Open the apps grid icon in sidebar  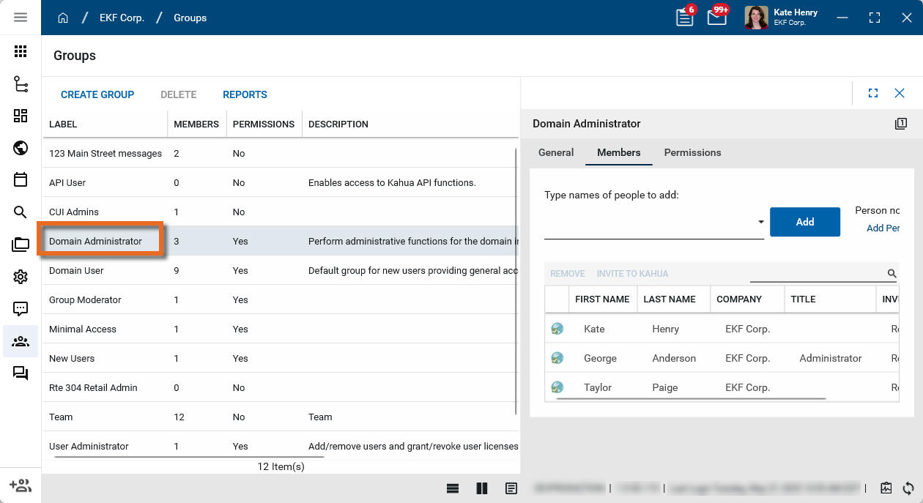[21, 51]
